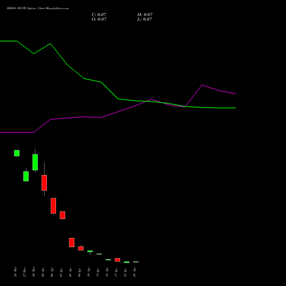Screen dimensions: 286x286
Task: Click the purple indicator line's peak
Action: coord(202,85)
